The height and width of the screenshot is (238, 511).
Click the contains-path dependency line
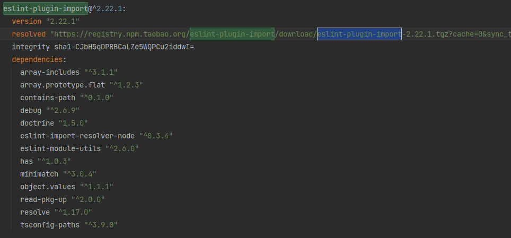tap(67, 98)
